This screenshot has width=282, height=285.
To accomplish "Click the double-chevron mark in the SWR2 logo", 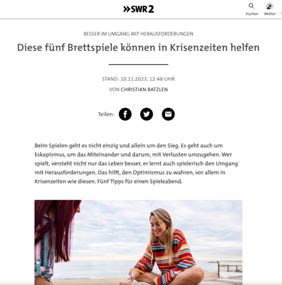I will click(x=127, y=9).
